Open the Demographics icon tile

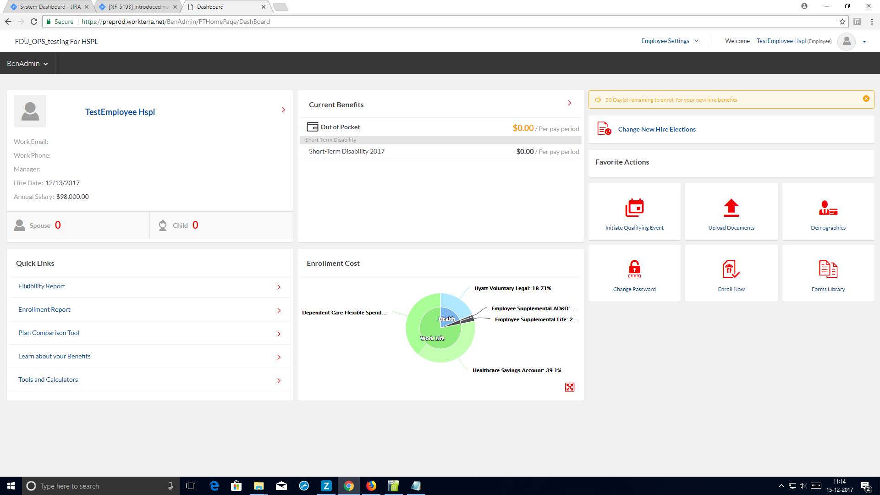tap(828, 208)
